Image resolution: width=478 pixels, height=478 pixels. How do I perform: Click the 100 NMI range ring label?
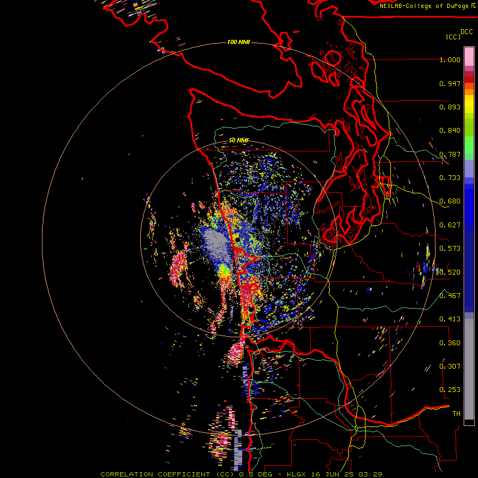point(238,42)
